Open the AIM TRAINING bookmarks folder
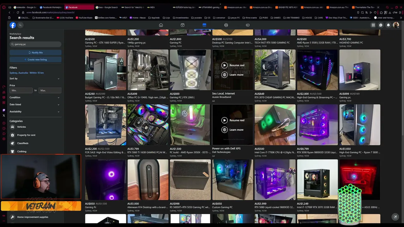Screen dimensions: 404x227 [x=291, y=18]
